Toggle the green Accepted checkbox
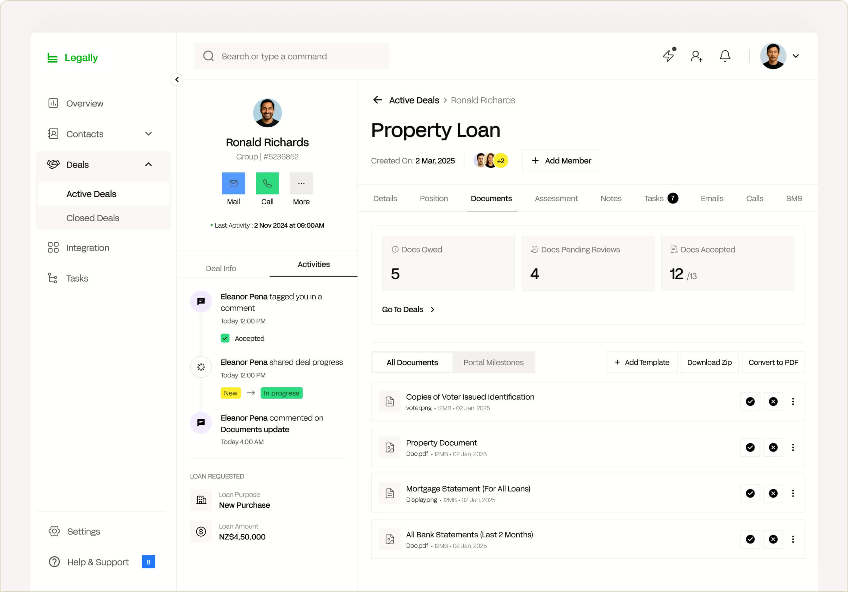 [225, 338]
